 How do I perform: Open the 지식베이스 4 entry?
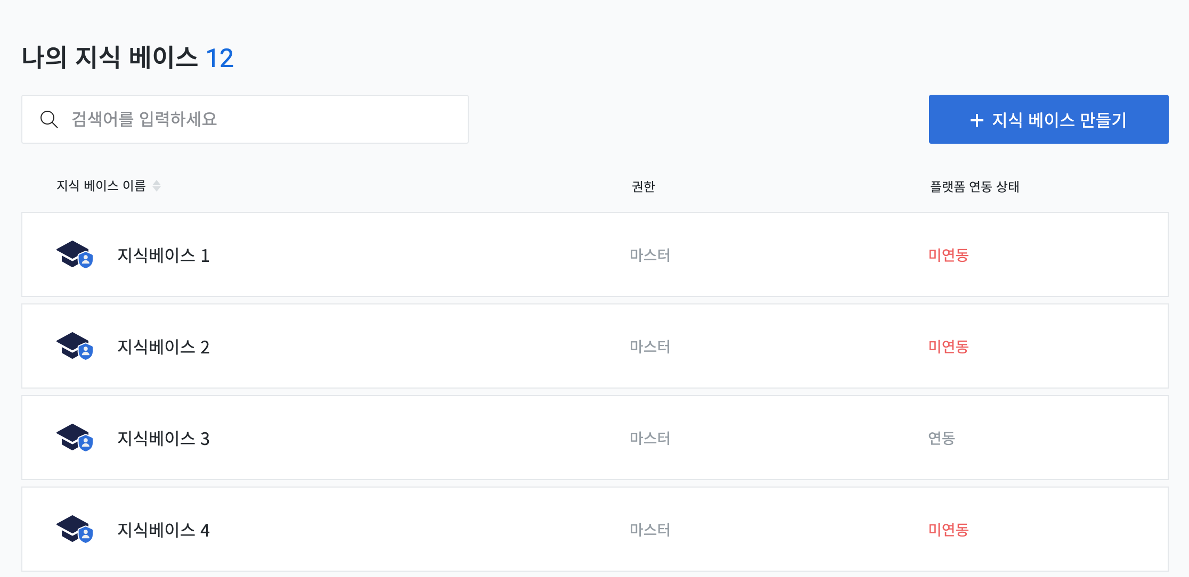click(595, 529)
